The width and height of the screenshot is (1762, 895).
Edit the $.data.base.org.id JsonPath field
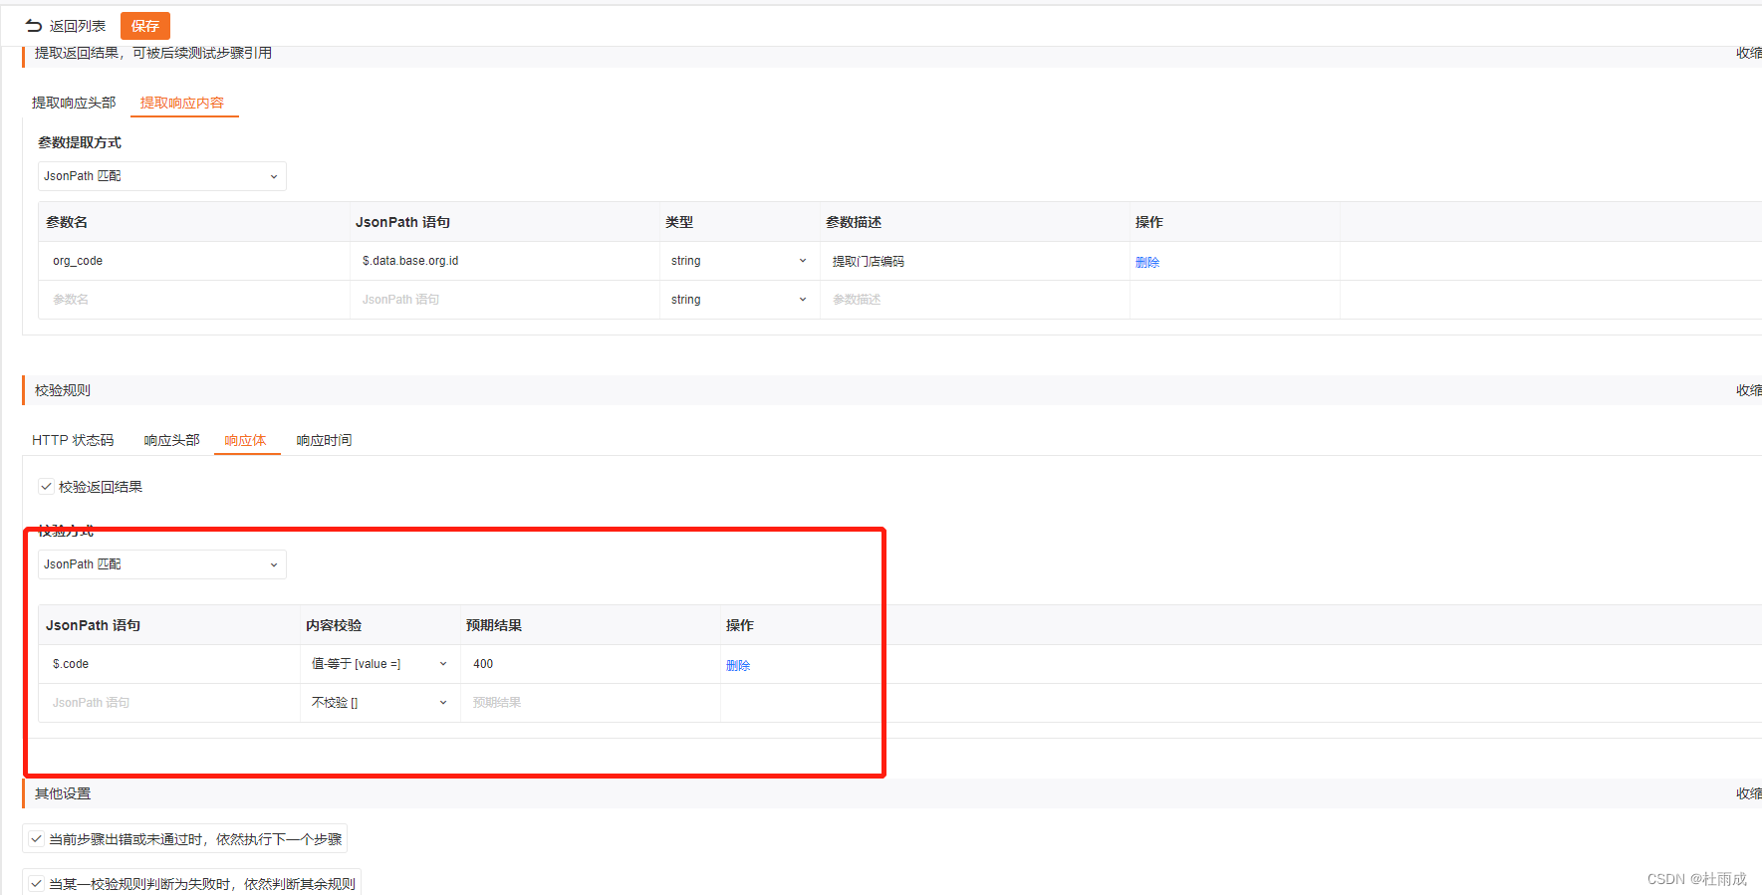(x=505, y=261)
